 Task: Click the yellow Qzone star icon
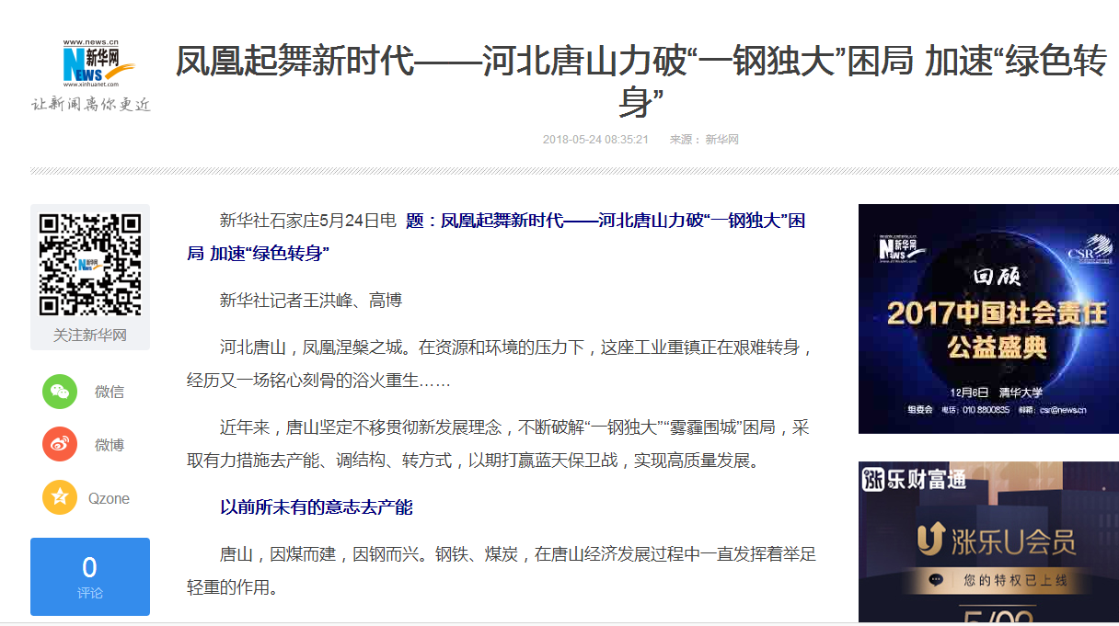coord(60,498)
